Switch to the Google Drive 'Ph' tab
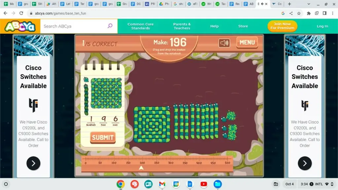 [164, 4]
